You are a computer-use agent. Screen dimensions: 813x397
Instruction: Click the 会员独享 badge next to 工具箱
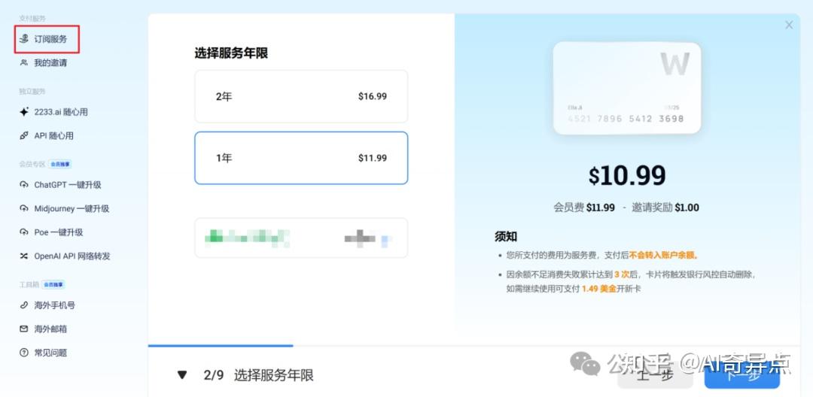pyautogui.click(x=53, y=285)
